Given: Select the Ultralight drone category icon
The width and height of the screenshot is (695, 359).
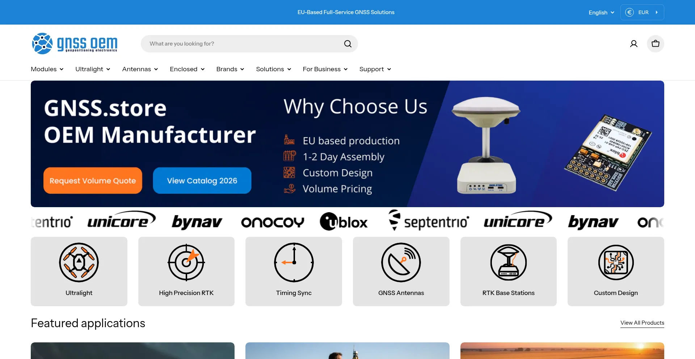Looking at the screenshot, I should click(79, 262).
